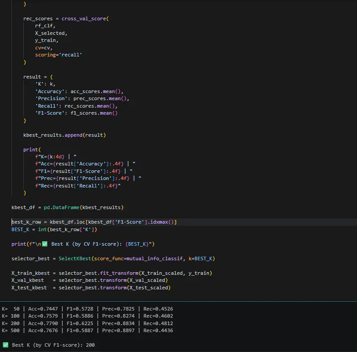Click the k=BEST_K argument
The width and height of the screenshot is (357, 352).
coord(200,258)
